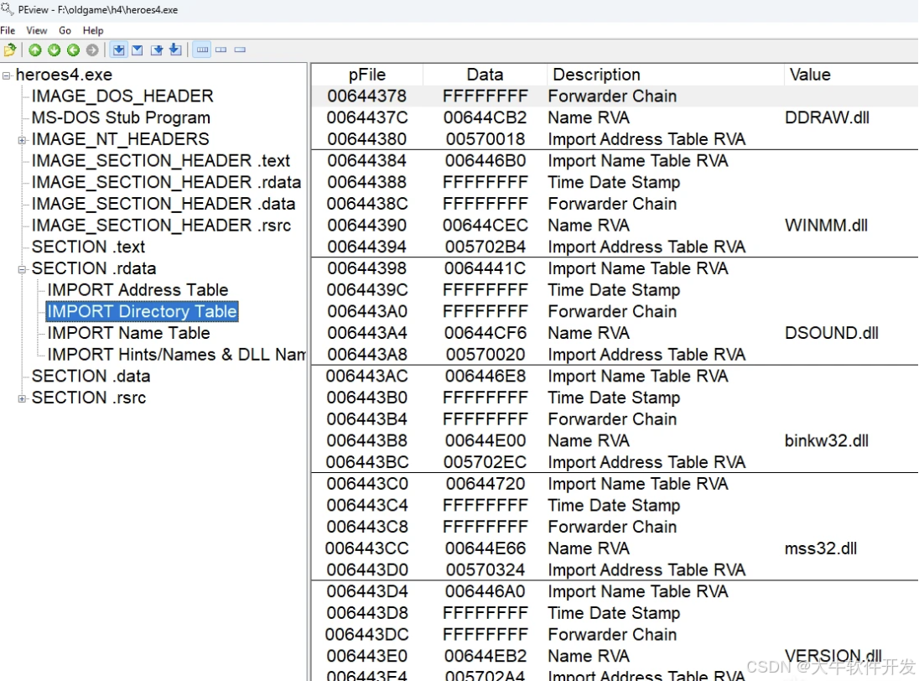The image size is (919, 681).
Task: Select MS-DOS Stub Program tree item
Action: [121, 117]
